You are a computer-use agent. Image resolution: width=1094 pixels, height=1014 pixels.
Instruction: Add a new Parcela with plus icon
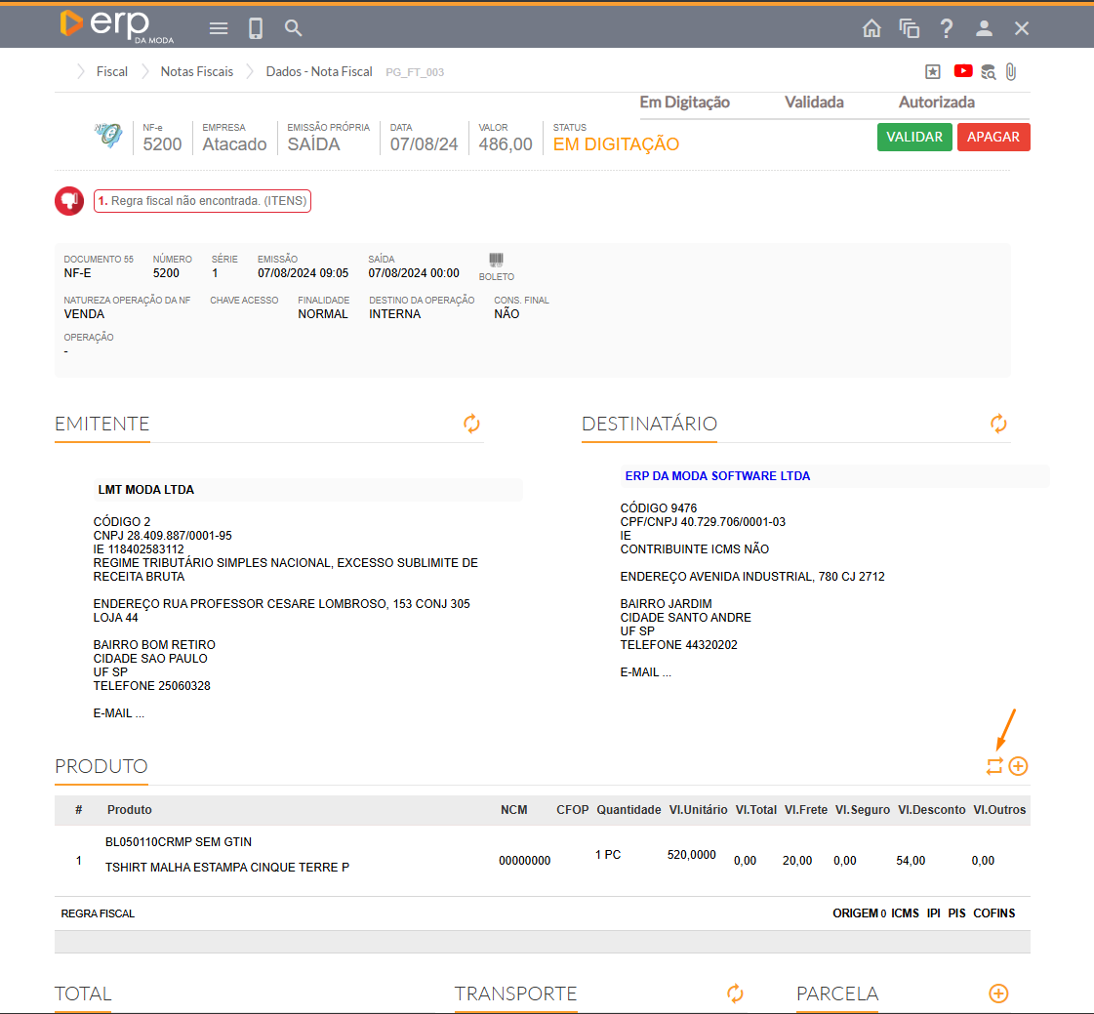(998, 994)
